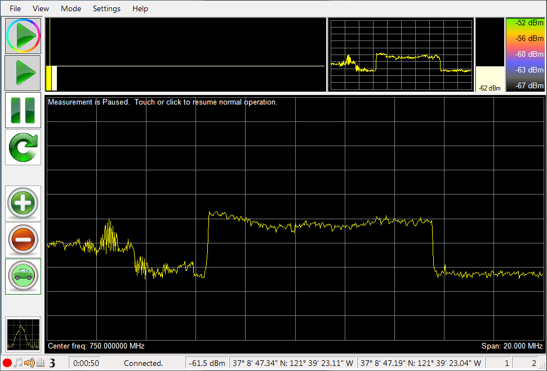The width and height of the screenshot is (547, 371).
Task: Open the View menu
Action: 40,8
